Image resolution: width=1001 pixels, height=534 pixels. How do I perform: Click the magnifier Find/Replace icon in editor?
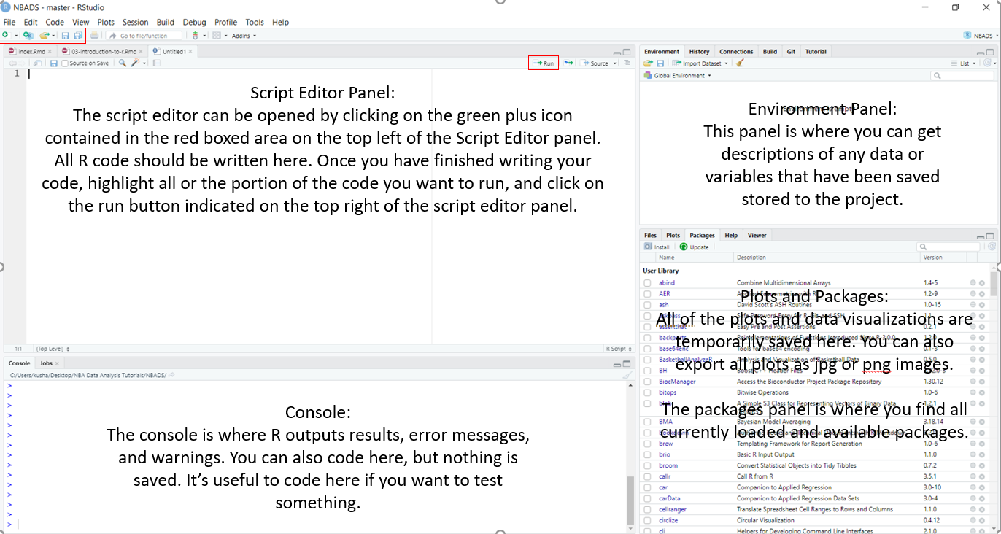tap(123, 63)
